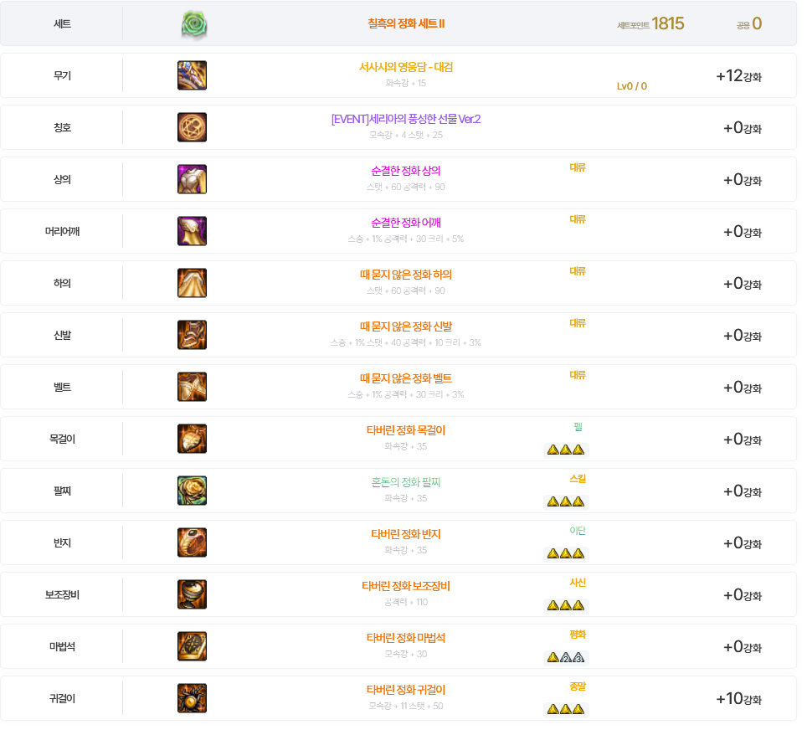Click the 타버린 정화 귀걸이 item name

pyautogui.click(x=406, y=690)
